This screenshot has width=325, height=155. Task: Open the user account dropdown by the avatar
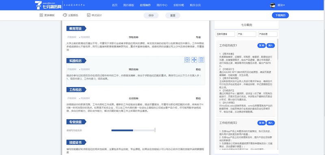[x=281, y=5]
